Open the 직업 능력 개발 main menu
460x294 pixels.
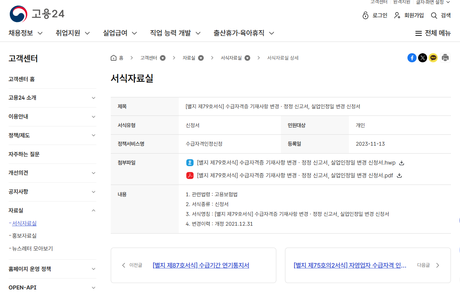click(x=175, y=33)
